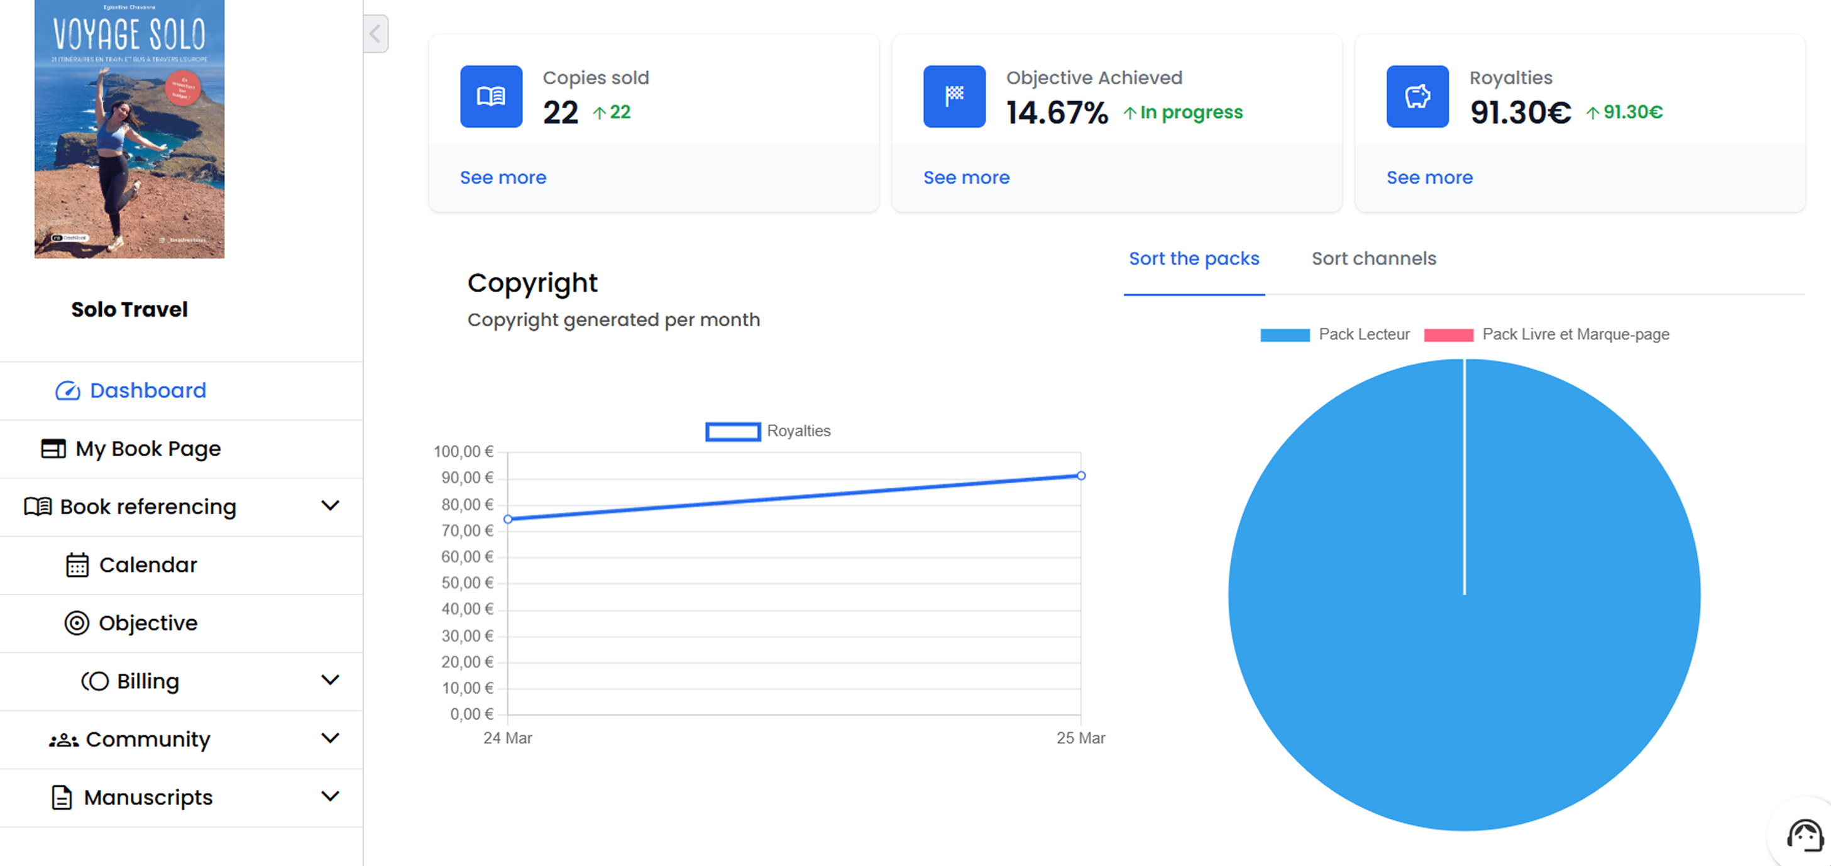The image size is (1831, 866).
Task: Click the Calendar icon in sidebar
Action: click(77, 566)
